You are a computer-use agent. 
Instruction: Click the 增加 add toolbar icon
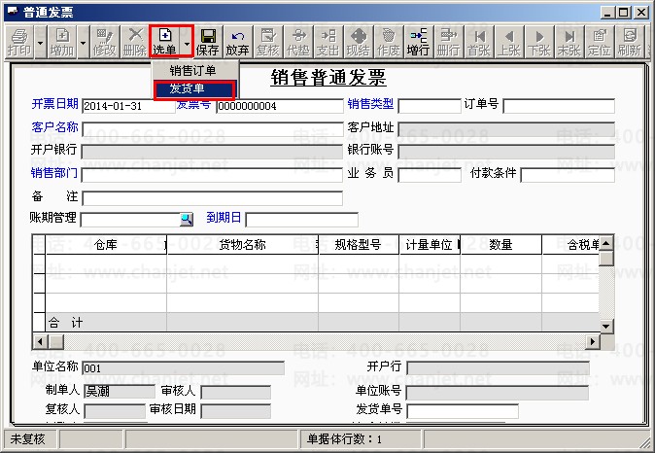62,42
